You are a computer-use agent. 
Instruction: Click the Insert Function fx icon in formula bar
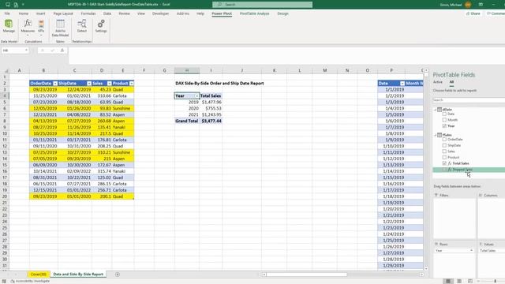click(62, 50)
